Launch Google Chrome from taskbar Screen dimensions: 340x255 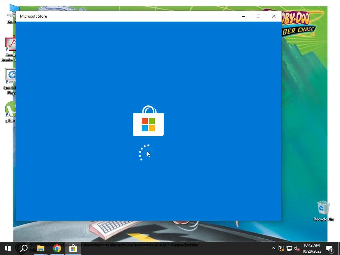(x=57, y=248)
